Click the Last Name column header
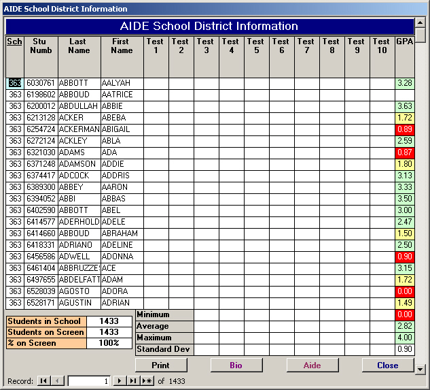Screen dimensions: 430x390 click(x=79, y=57)
